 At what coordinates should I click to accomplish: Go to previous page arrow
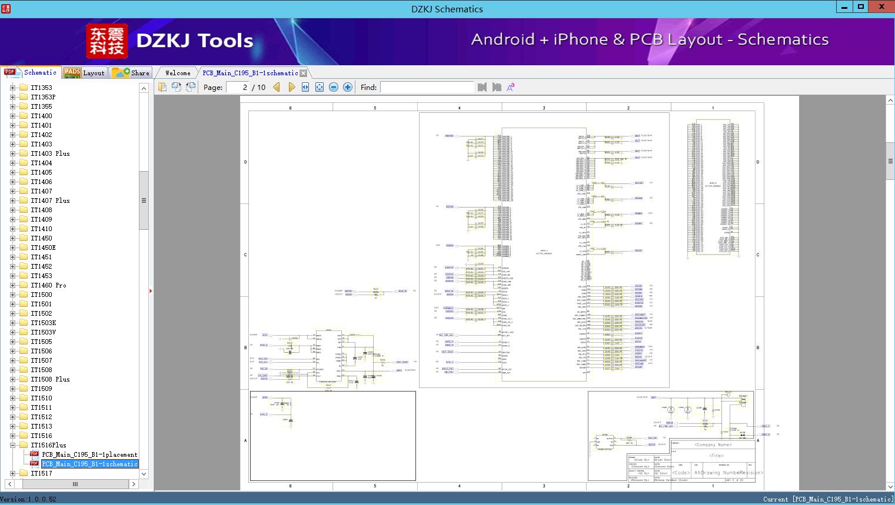(x=277, y=87)
